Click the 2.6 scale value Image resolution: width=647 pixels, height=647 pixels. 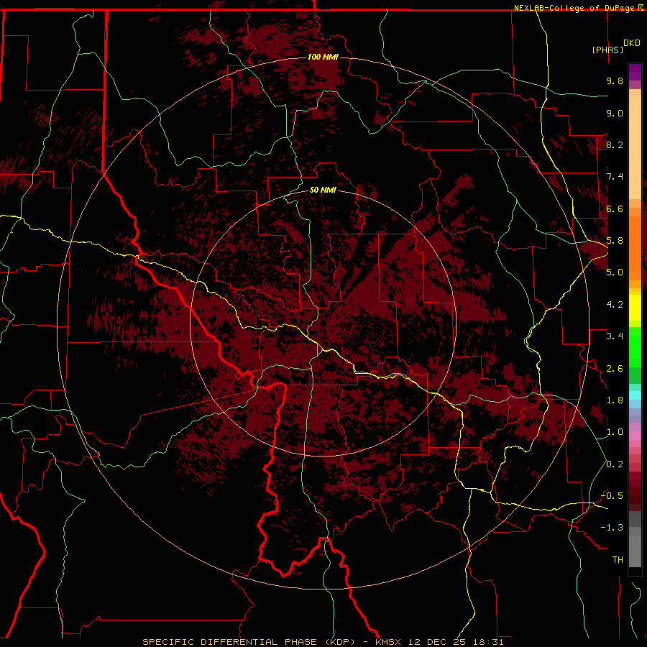click(x=615, y=369)
